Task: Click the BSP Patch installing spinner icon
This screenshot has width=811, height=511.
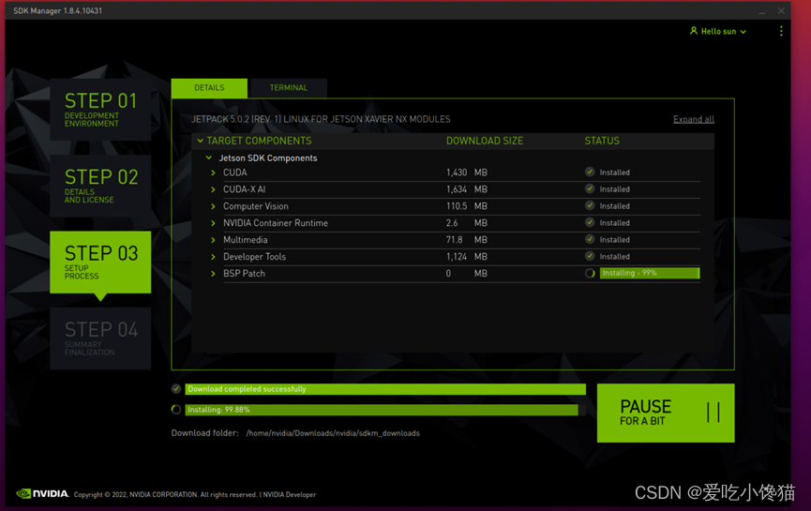Action: coord(590,273)
